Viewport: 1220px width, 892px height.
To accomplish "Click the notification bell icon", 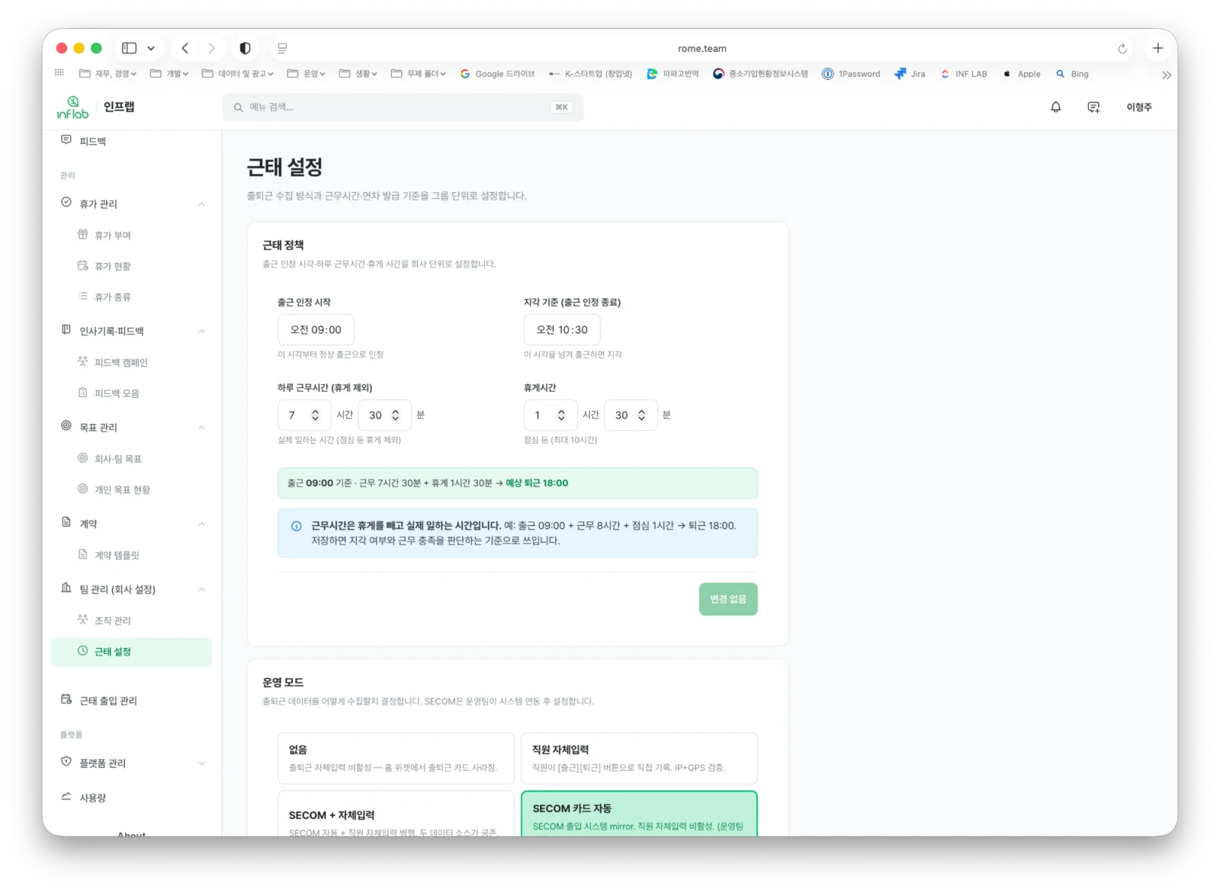I will click(1055, 107).
